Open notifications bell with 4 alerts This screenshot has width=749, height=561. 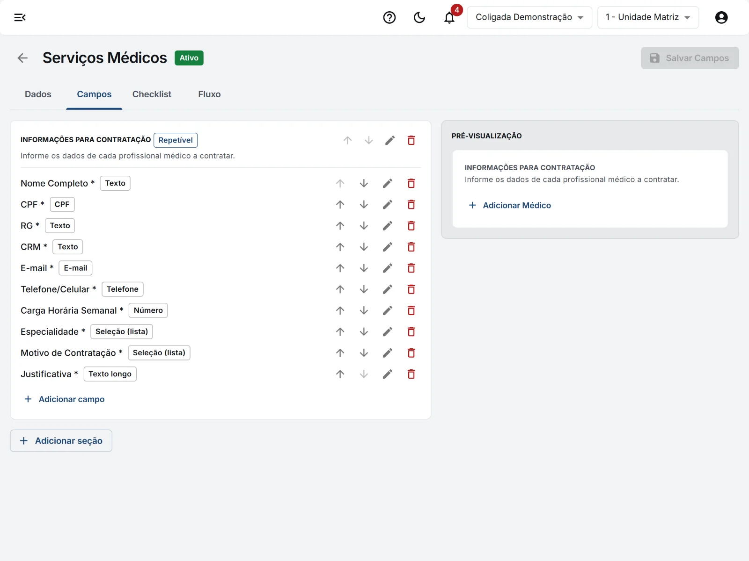click(x=449, y=17)
